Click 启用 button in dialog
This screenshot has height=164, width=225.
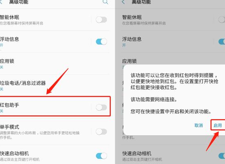tap(218, 125)
